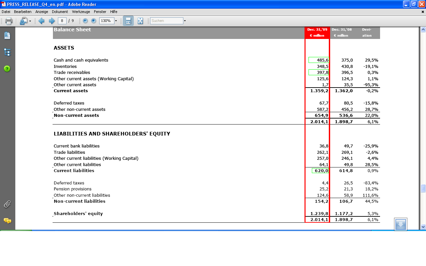
Task: Zoom in with the plus button
Action: tap(94, 21)
